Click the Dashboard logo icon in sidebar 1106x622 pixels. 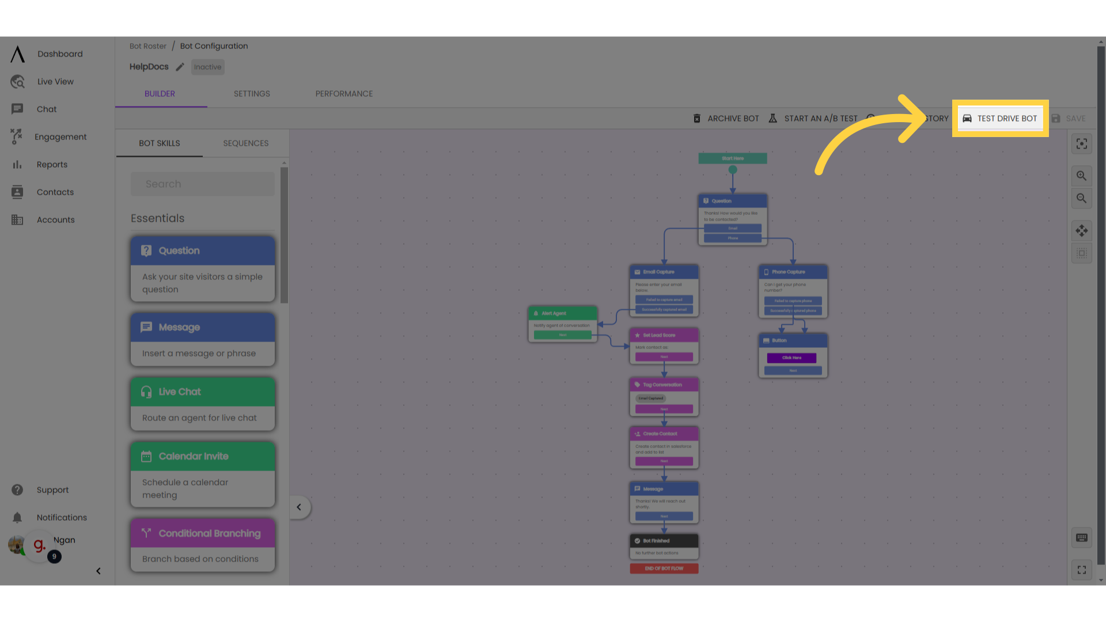[18, 54]
